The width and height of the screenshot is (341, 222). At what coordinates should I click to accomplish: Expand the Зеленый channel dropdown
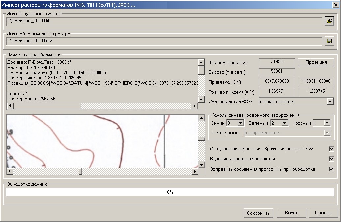(285, 123)
